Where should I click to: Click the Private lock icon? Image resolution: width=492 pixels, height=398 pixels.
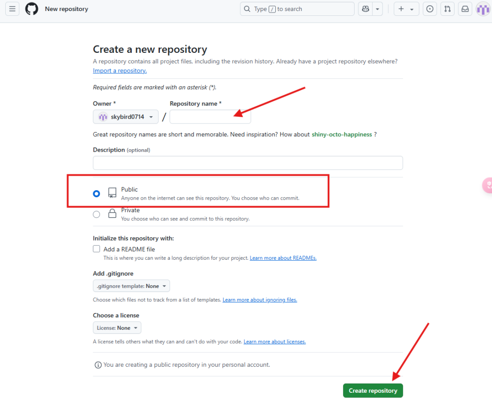(x=112, y=214)
